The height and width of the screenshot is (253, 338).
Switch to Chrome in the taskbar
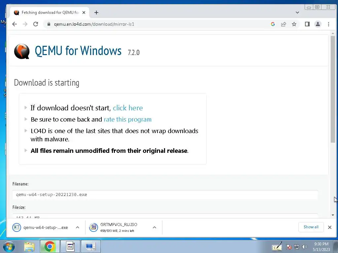click(50, 246)
